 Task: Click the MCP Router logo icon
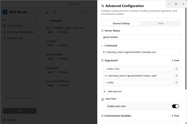point(5,12)
